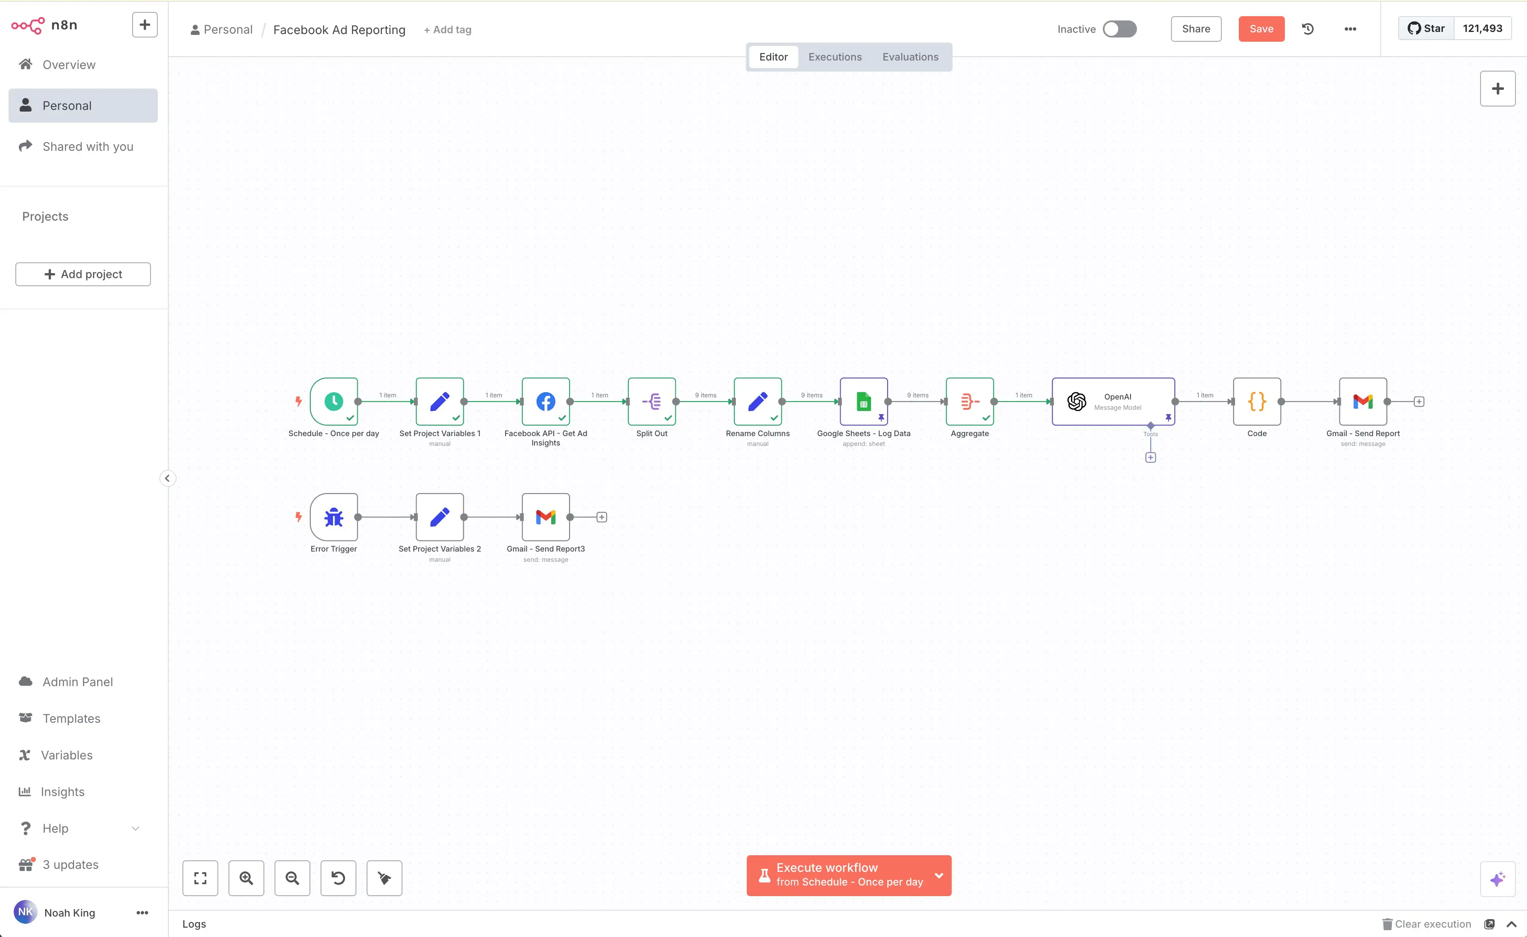Open the workflow options three-dots menu

pyautogui.click(x=1350, y=29)
